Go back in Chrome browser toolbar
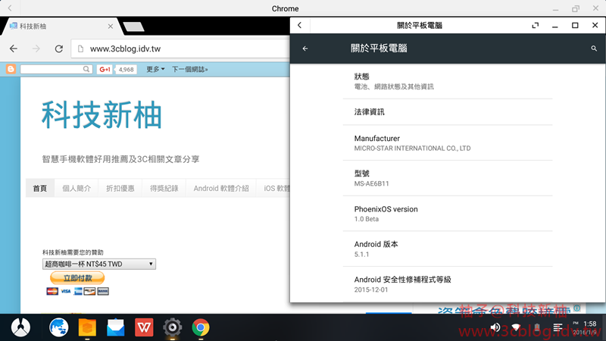Image resolution: width=606 pixels, height=341 pixels. click(14, 48)
